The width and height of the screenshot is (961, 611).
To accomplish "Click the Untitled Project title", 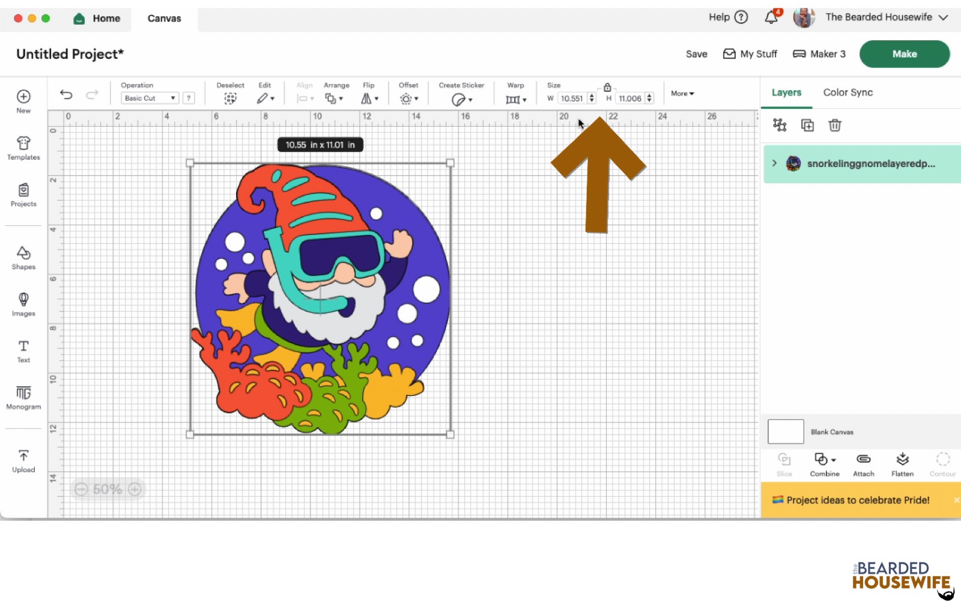I will click(x=70, y=54).
